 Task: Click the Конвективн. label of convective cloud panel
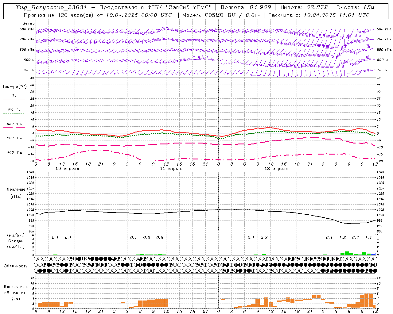(16, 286)
